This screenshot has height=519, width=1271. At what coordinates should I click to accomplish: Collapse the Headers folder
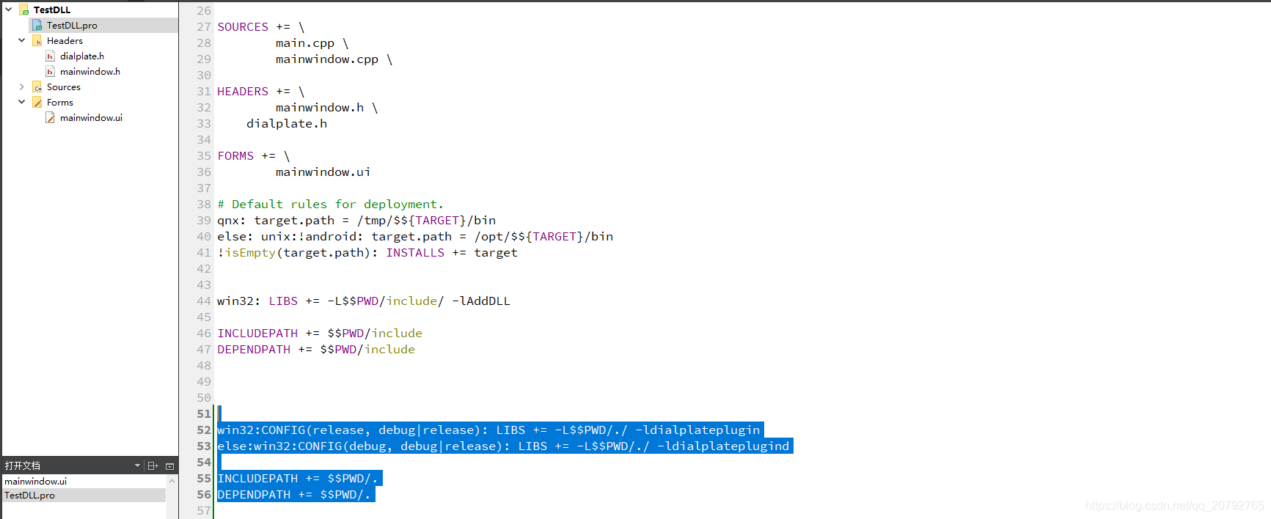click(x=22, y=40)
